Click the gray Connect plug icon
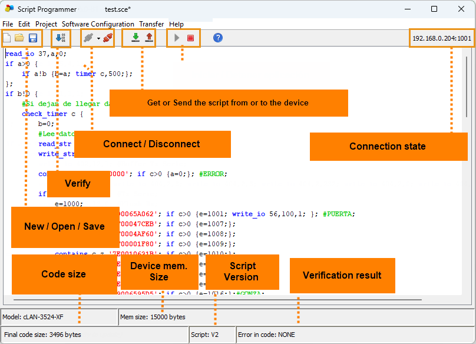 coord(88,38)
